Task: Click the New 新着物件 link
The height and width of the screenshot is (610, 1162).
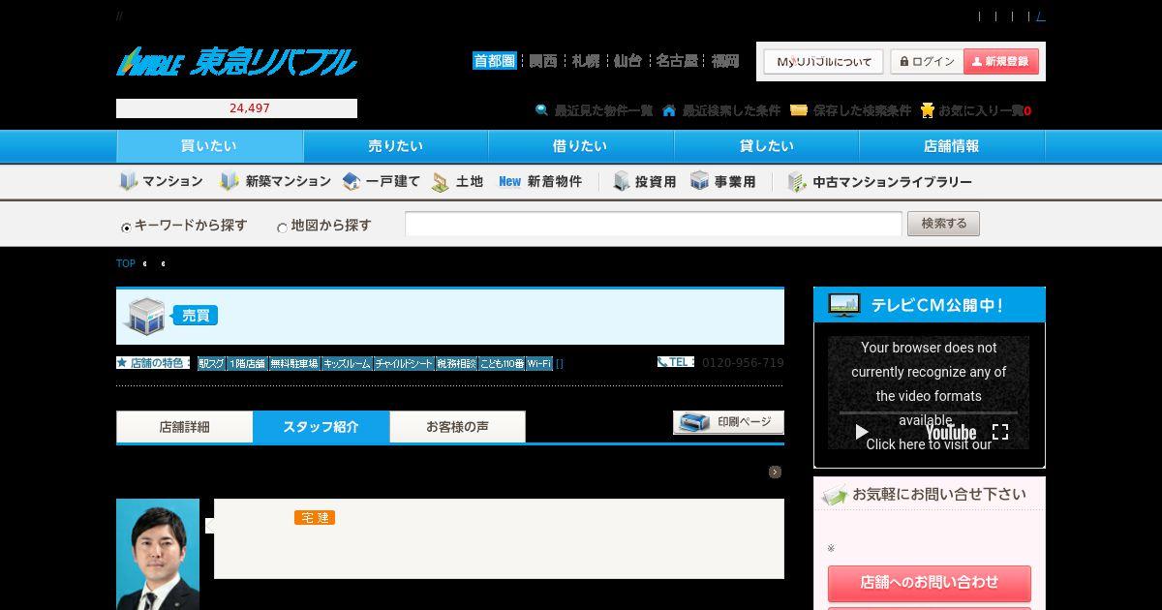Action: click(540, 181)
